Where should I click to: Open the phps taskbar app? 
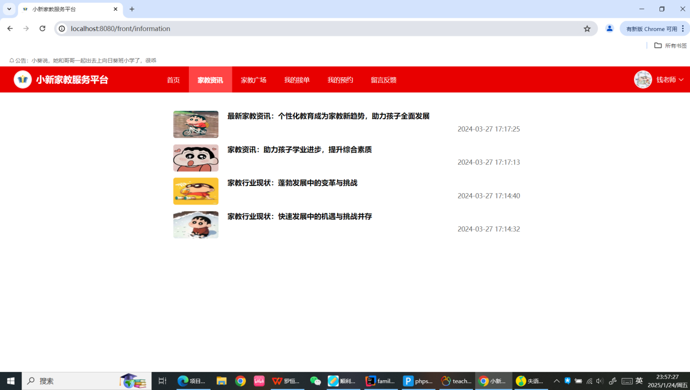418,381
